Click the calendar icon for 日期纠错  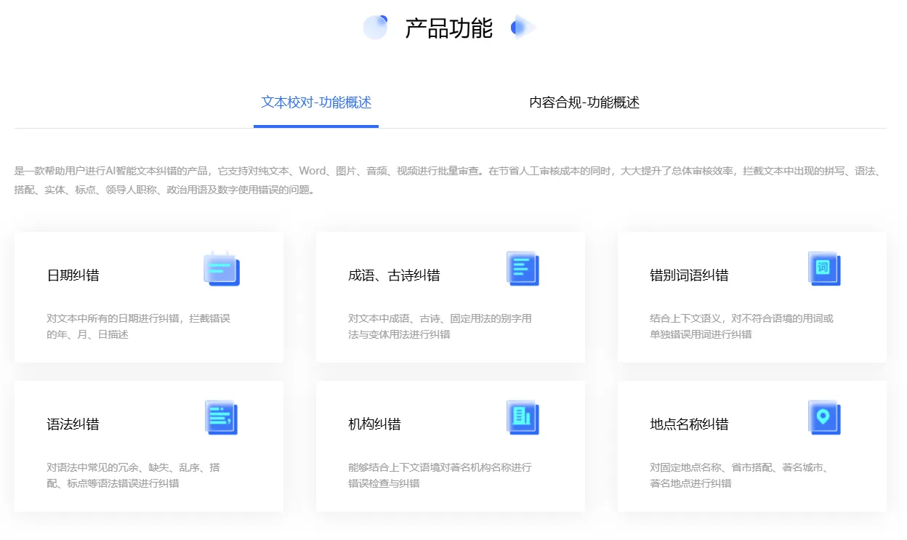pos(222,268)
